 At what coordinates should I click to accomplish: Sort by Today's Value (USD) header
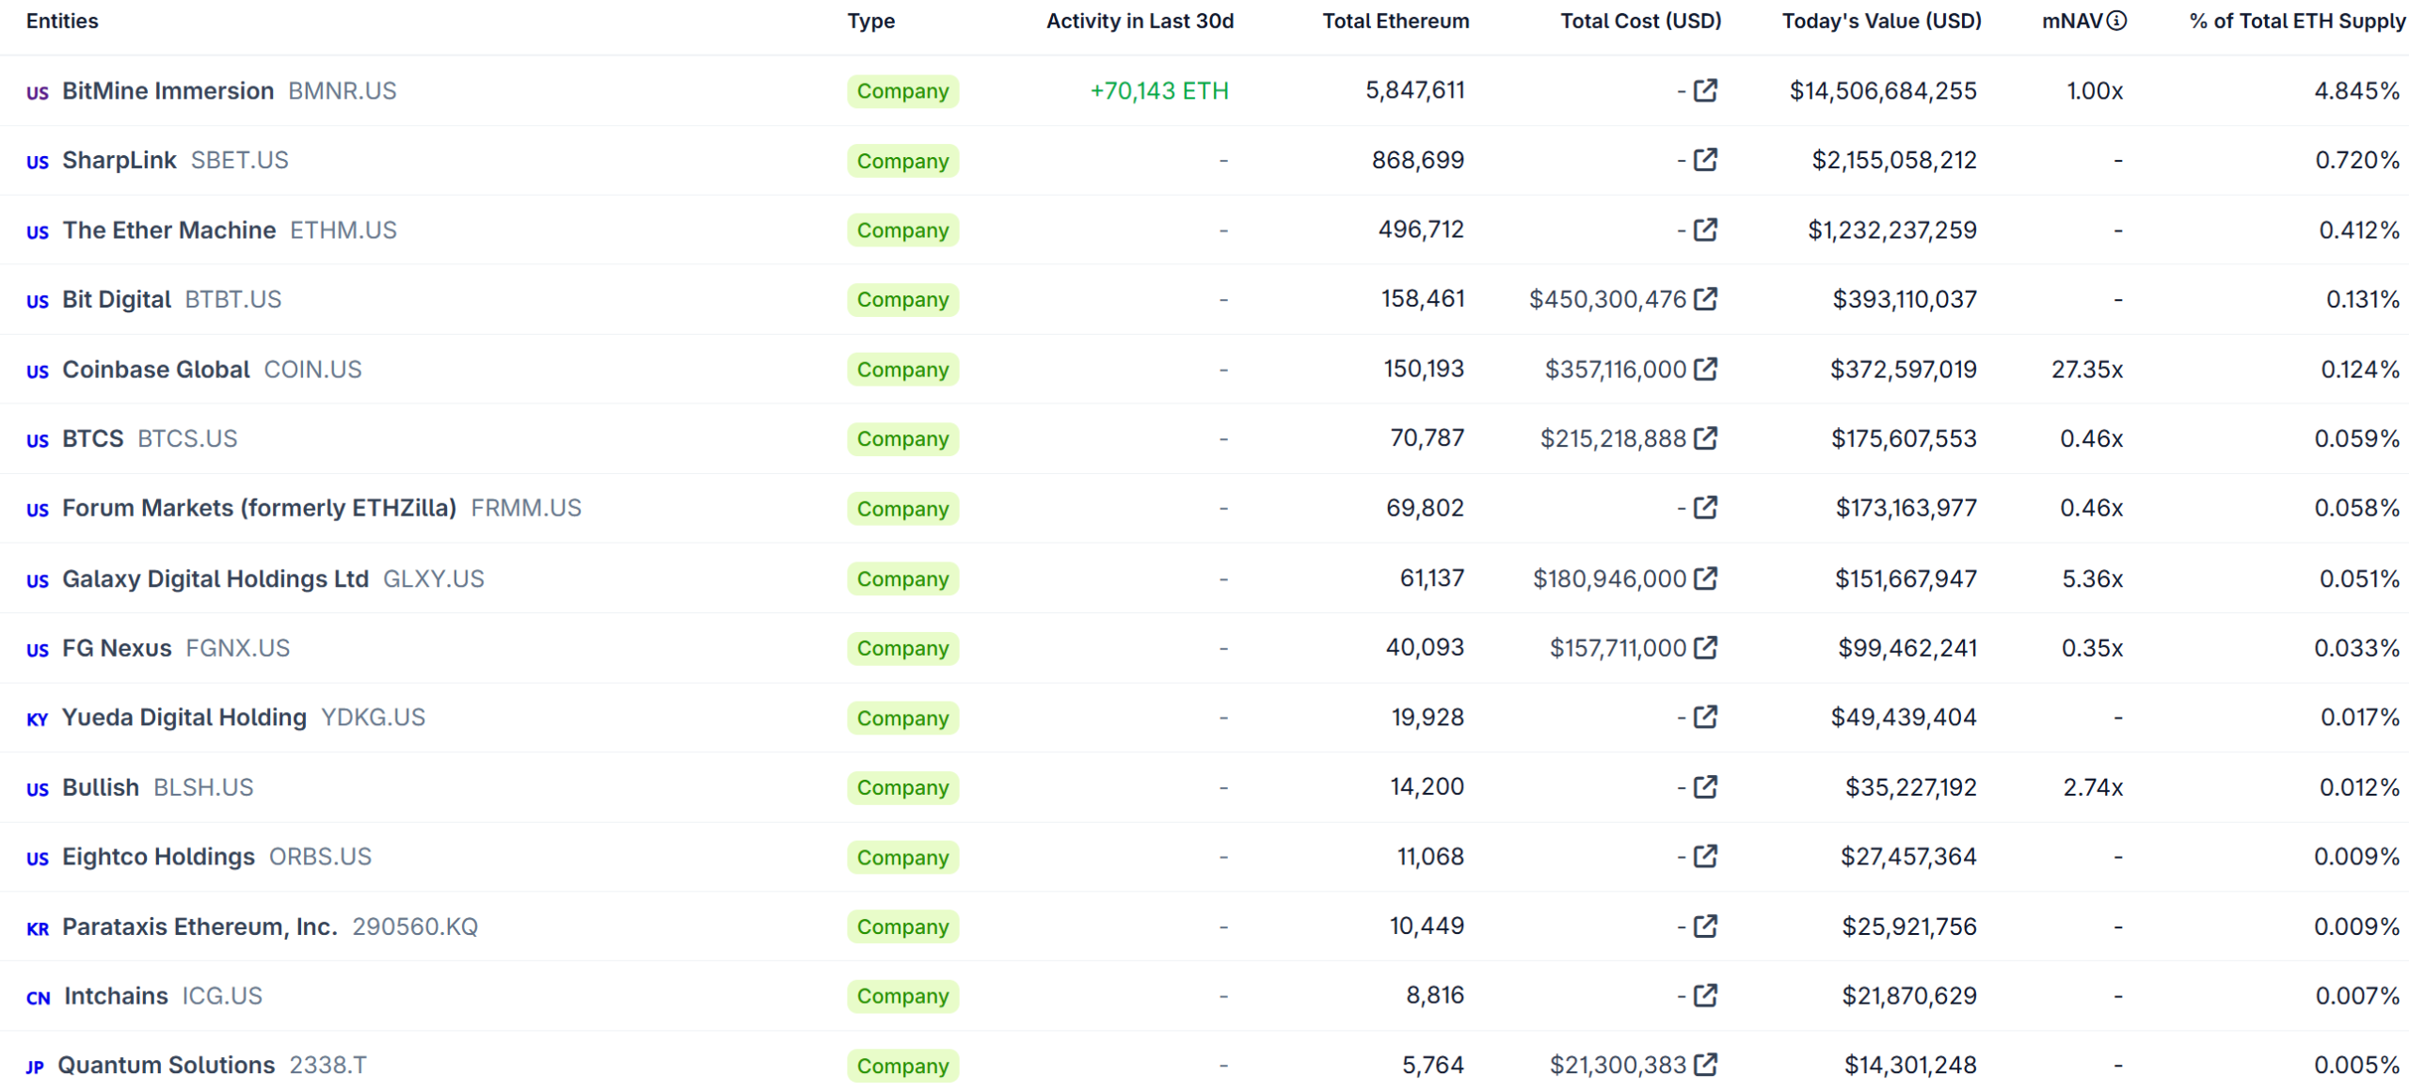pos(1881,21)
